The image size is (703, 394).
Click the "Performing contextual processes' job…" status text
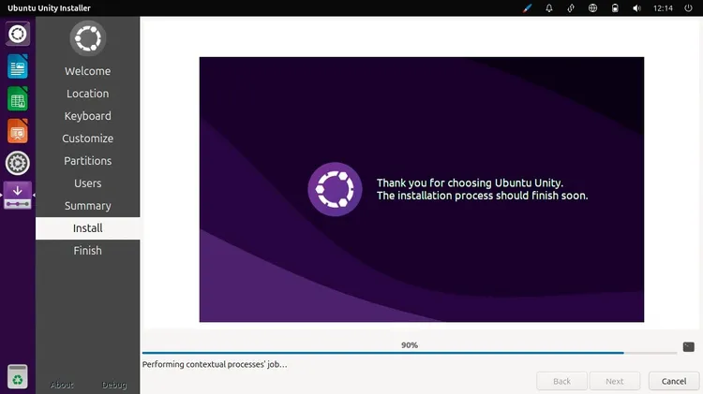click(215, 364)
